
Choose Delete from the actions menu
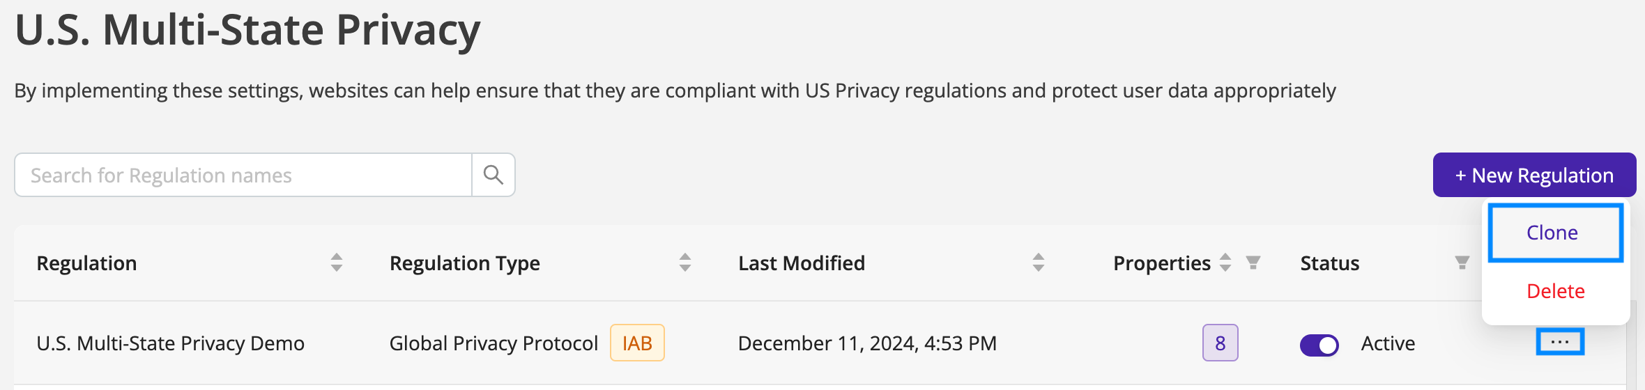coord(1555,291)
